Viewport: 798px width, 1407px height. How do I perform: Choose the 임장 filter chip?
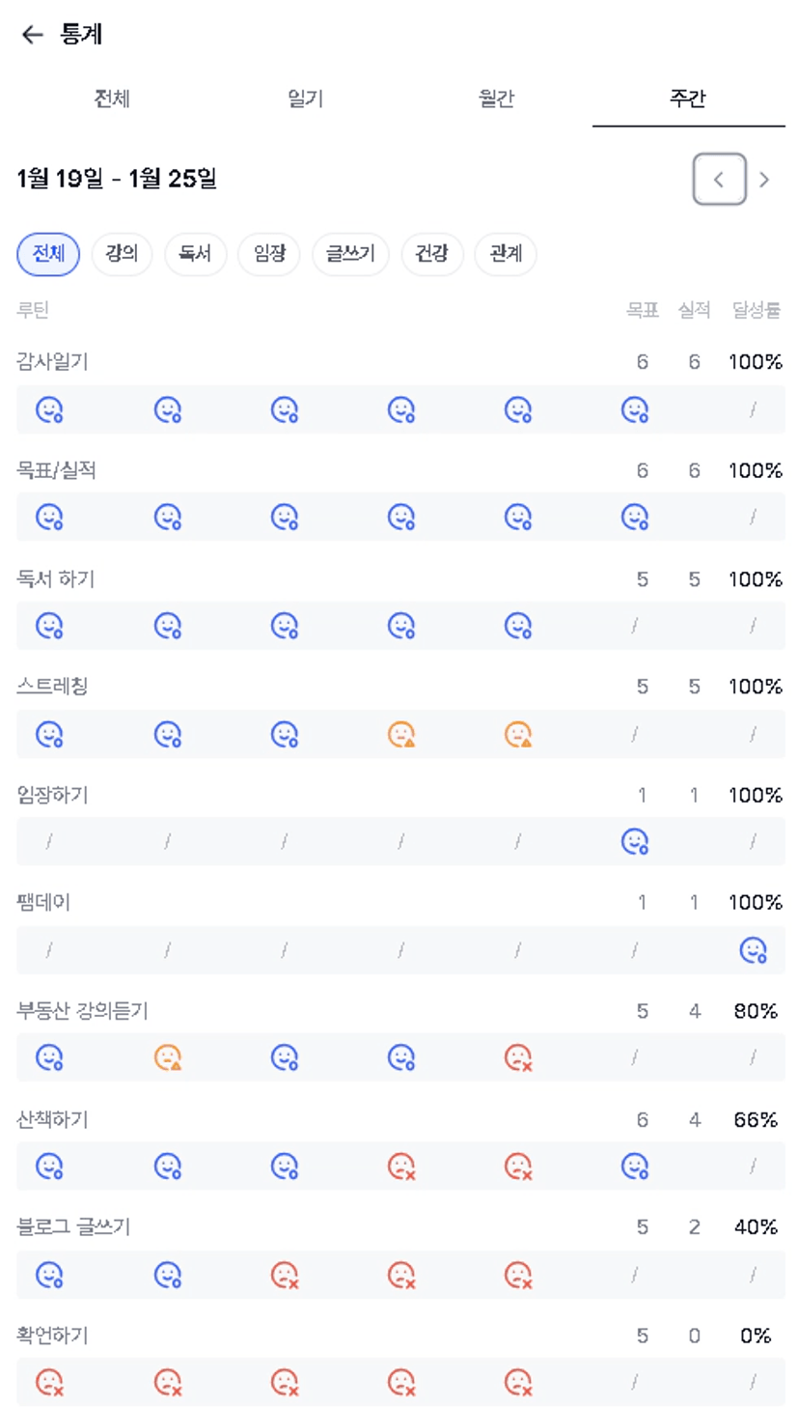269,254
